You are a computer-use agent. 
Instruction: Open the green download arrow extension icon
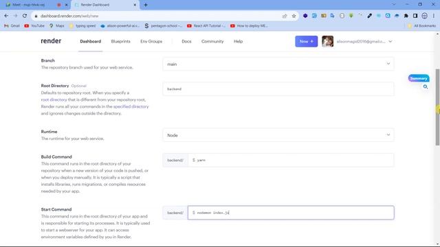pyautogui.click(x=351, y=16)
